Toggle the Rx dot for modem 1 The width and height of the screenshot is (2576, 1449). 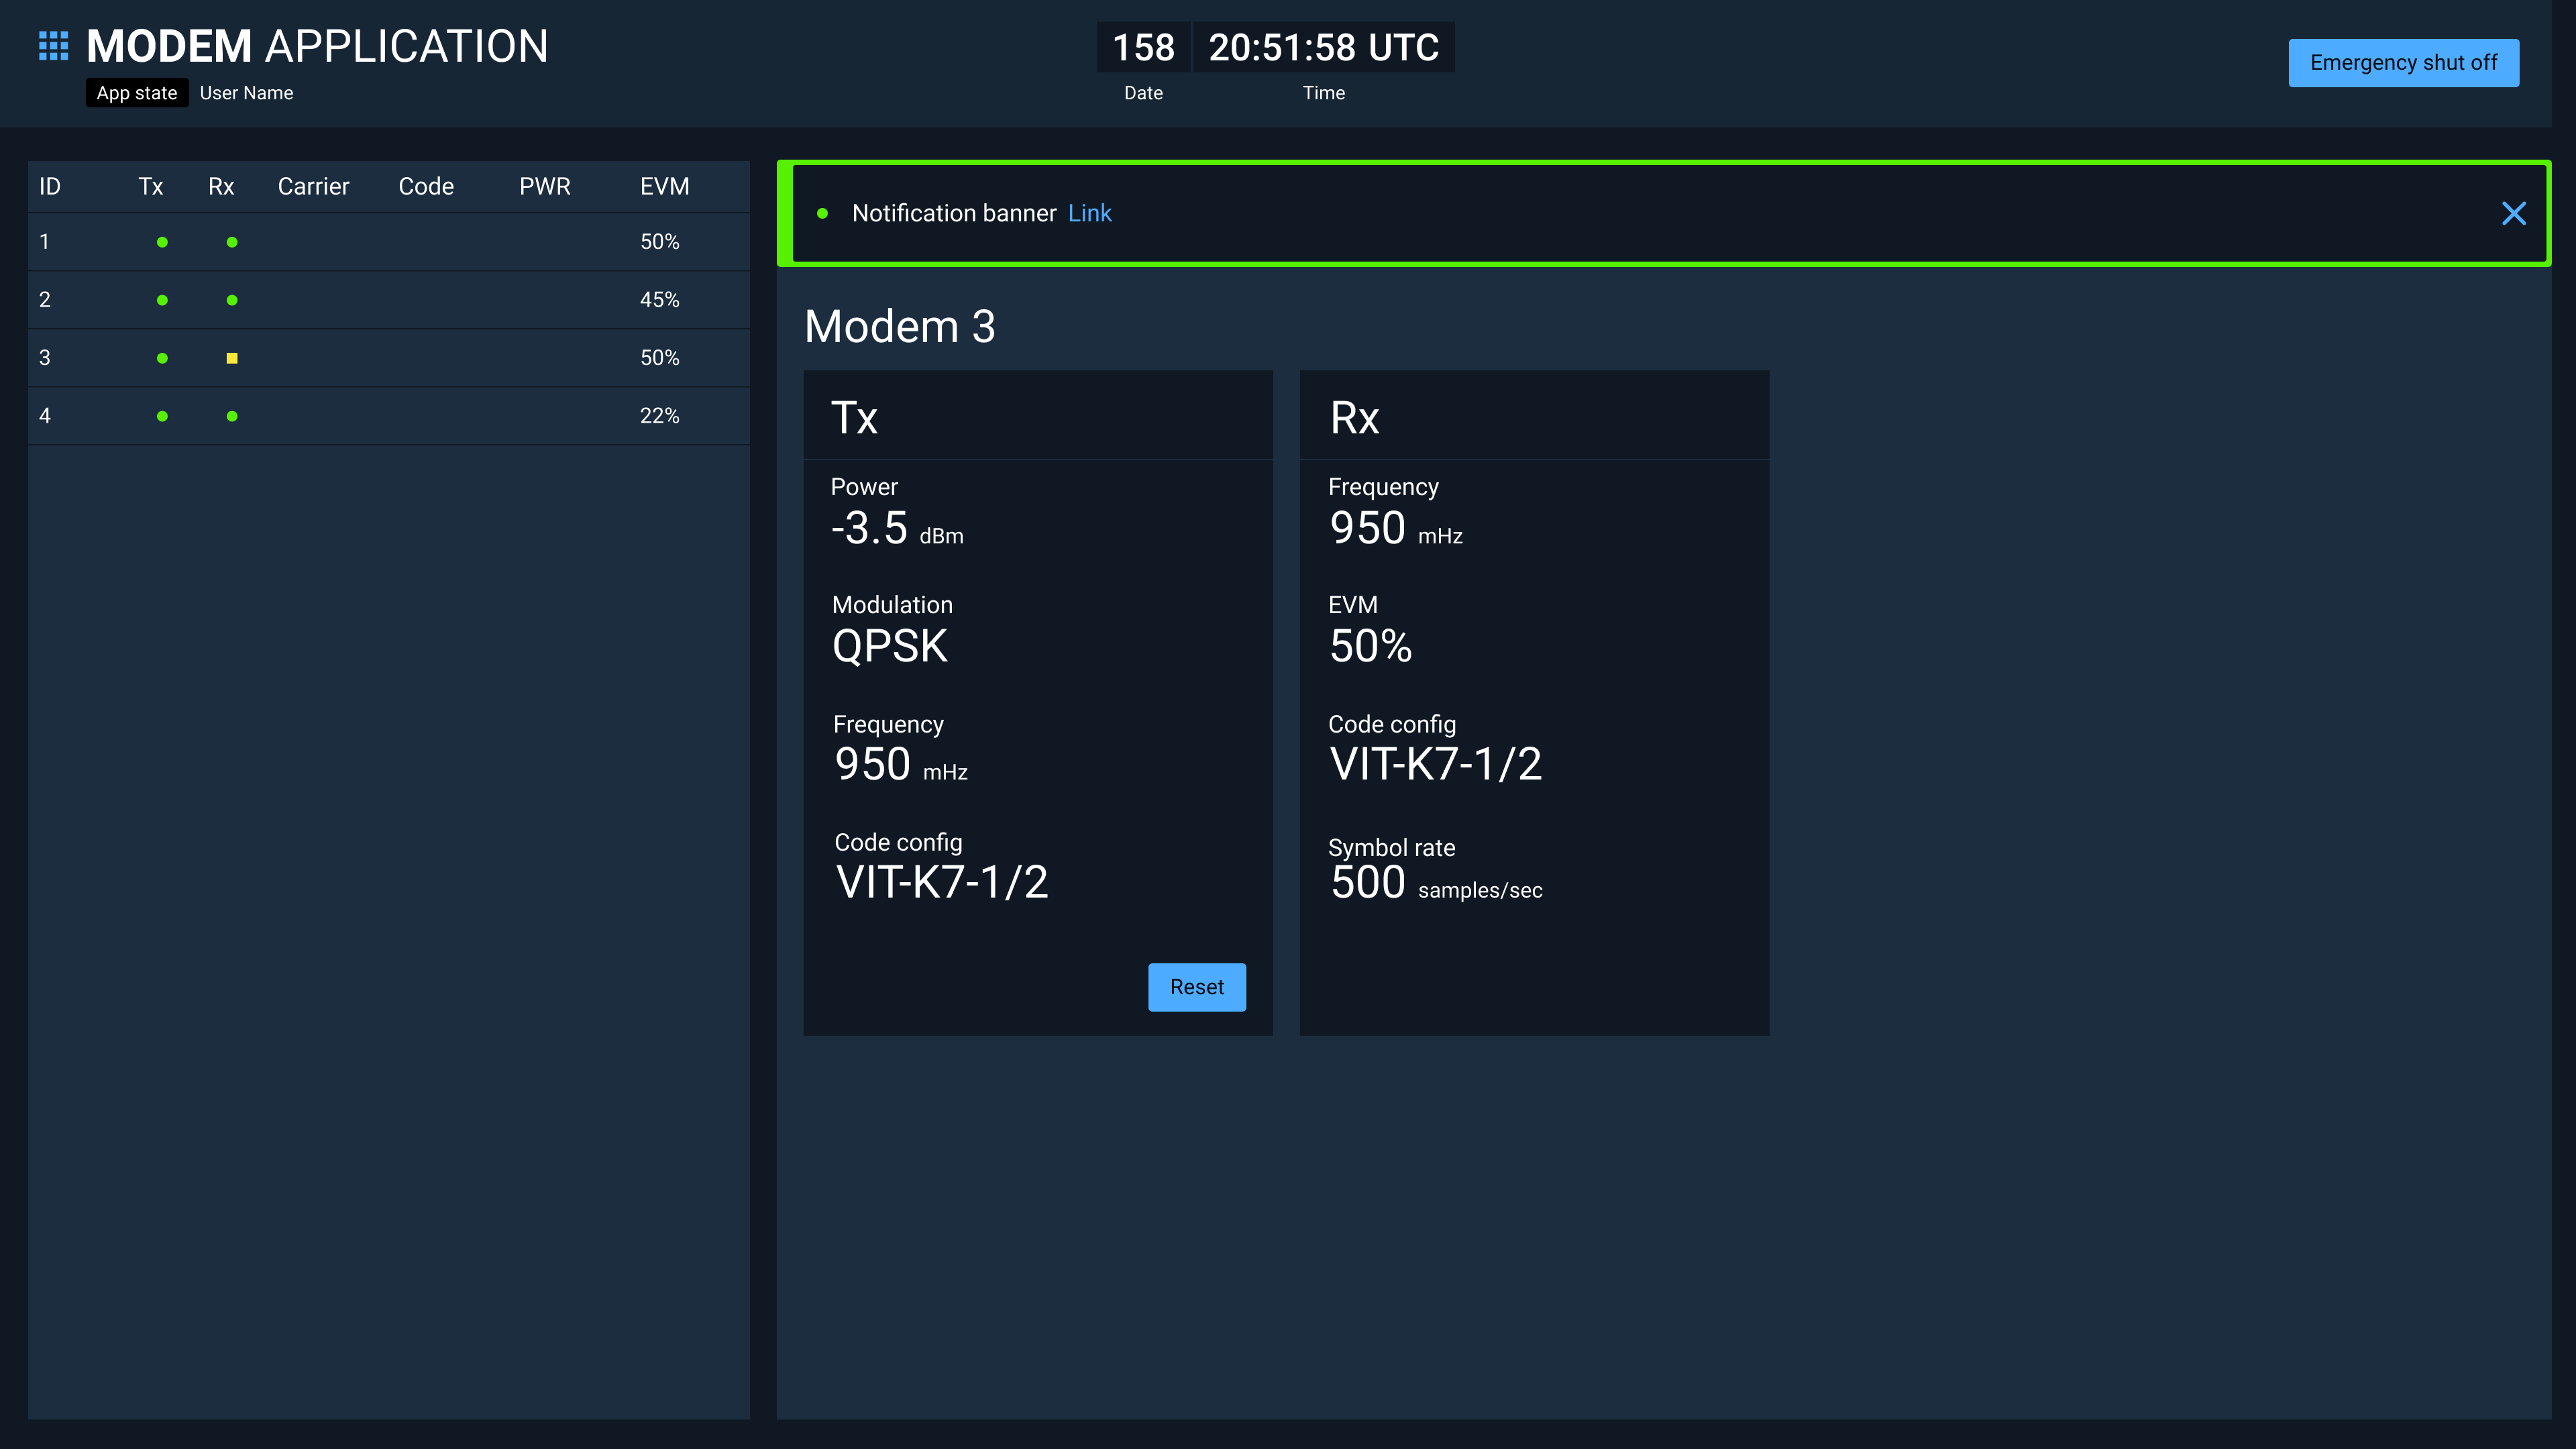click(231, 241)
